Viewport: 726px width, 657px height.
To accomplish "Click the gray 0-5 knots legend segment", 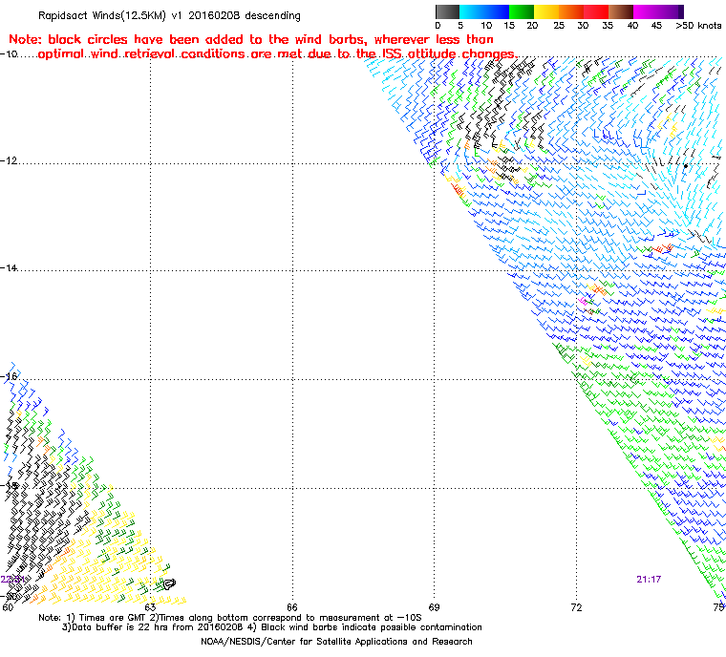I will pyautogui.click(x=447, y=11).
